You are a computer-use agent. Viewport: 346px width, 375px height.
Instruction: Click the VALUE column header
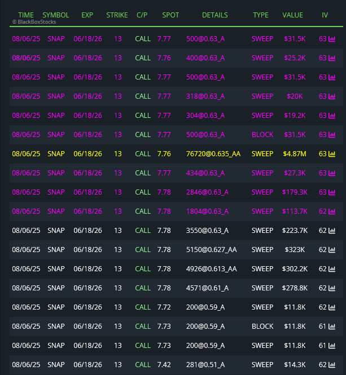292,15
